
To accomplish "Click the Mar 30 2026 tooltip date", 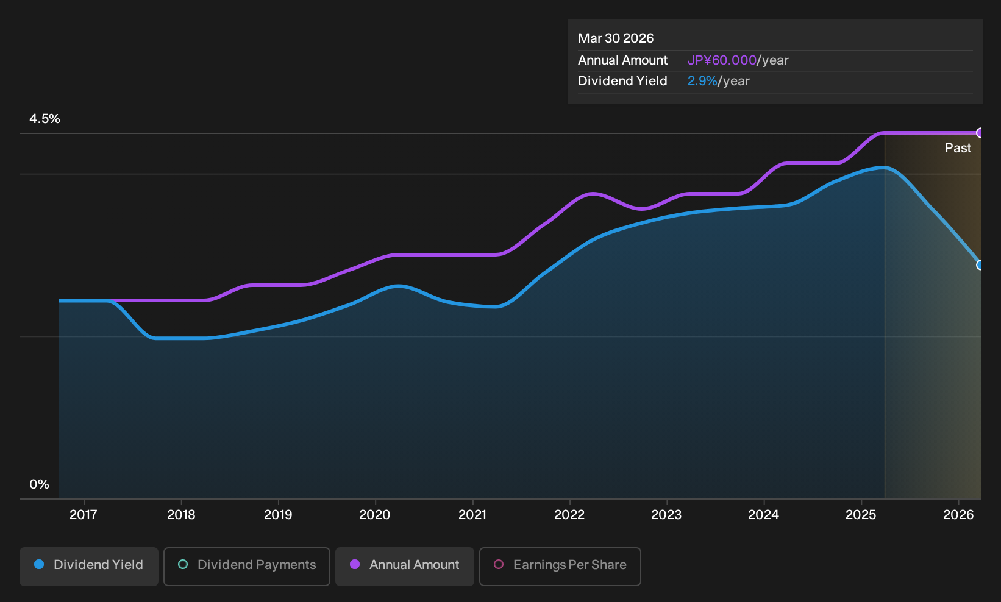I will click(616, 38).
